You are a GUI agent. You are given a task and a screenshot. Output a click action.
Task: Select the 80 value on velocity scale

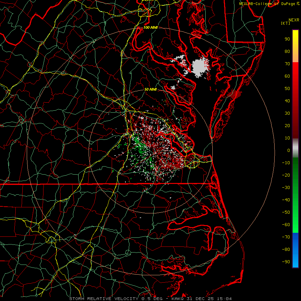tap(287, 52)
